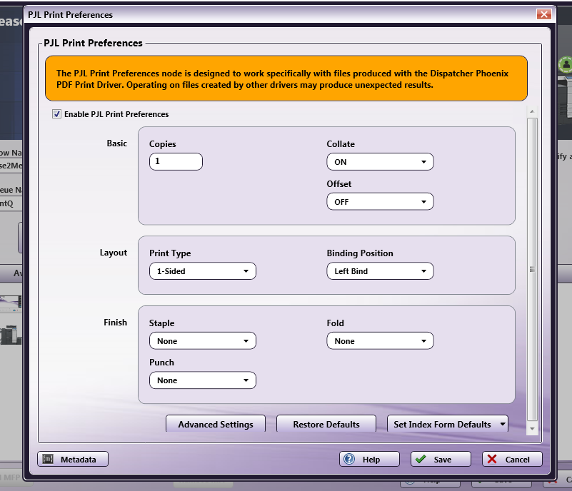Click the scrollbar down arrow
Image resolution: width=572 pixels, height=491 pixels.
pyautogui.click(x=532, y=429)
